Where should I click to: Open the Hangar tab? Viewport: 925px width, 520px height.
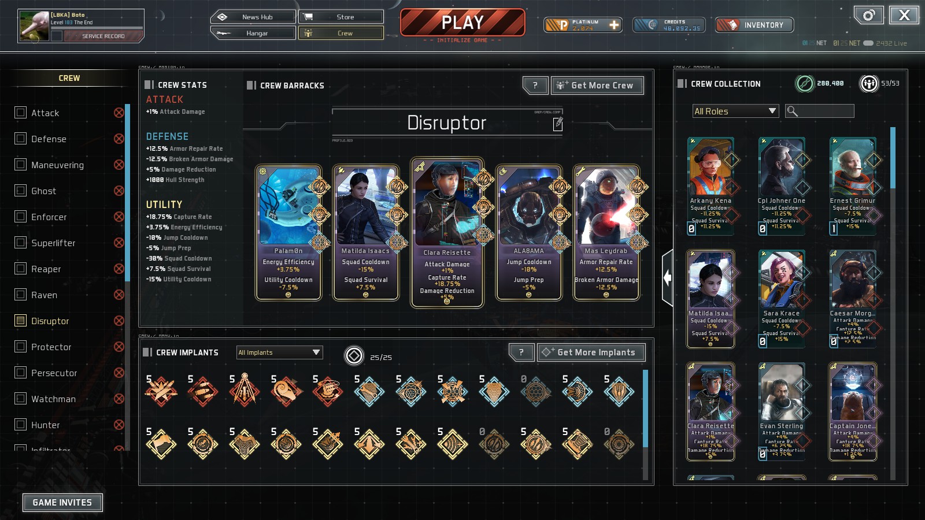pos(253,33)
